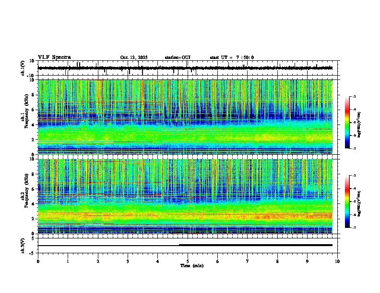Click the ch.1 spectrogram color scale bar
The image size is (380, 293).
pyautogui.click(x=347, y=123)
